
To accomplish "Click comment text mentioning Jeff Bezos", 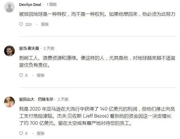I will coord(97,116).
